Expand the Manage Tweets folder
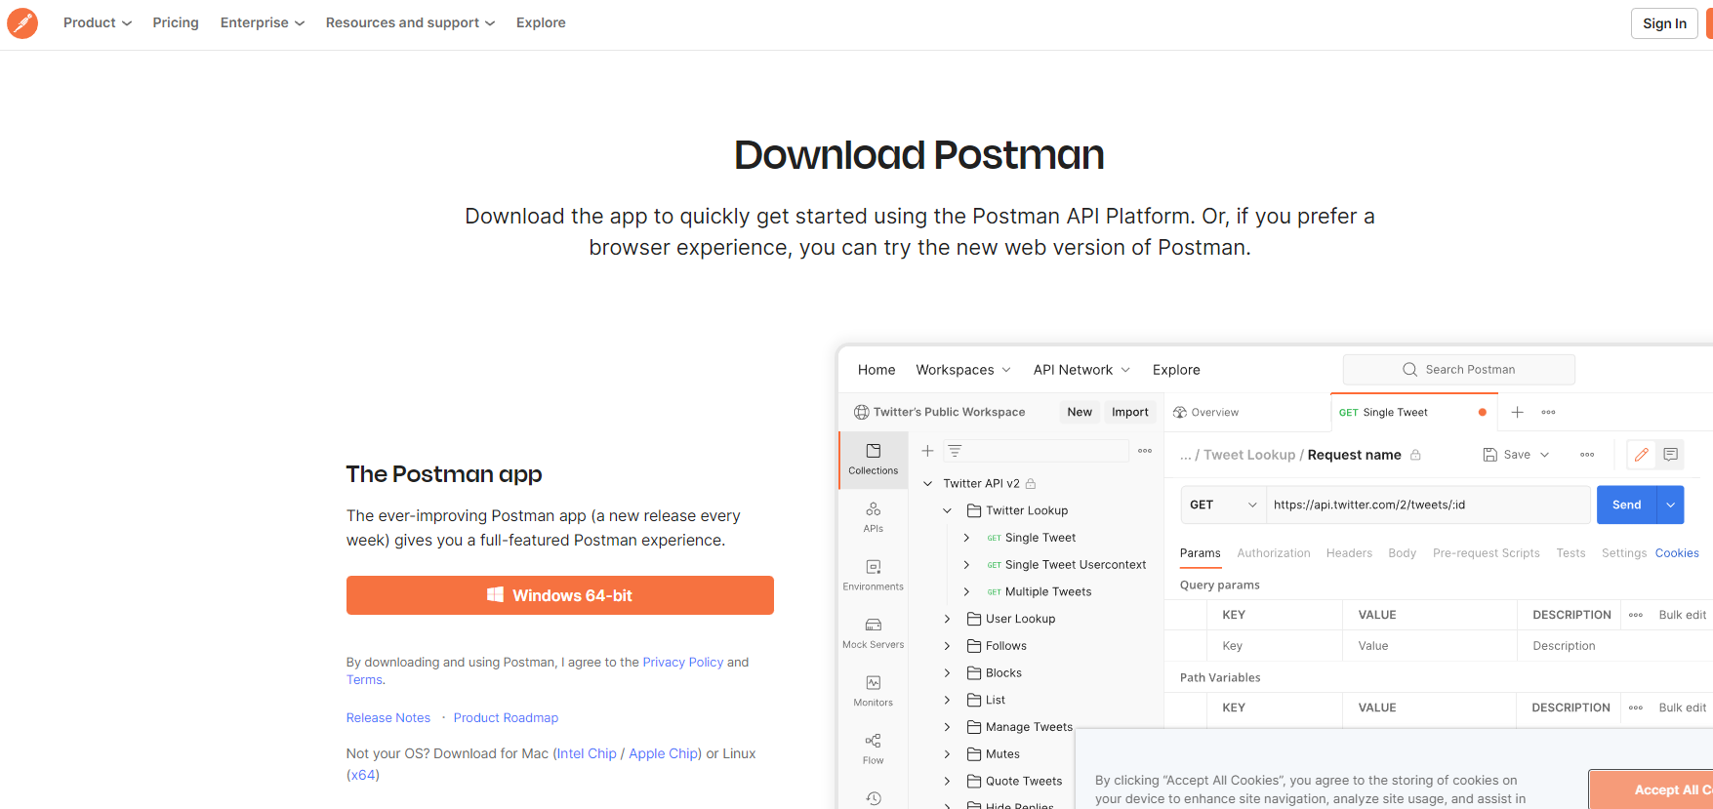1713x809 pixels. [x=948, y=727]
